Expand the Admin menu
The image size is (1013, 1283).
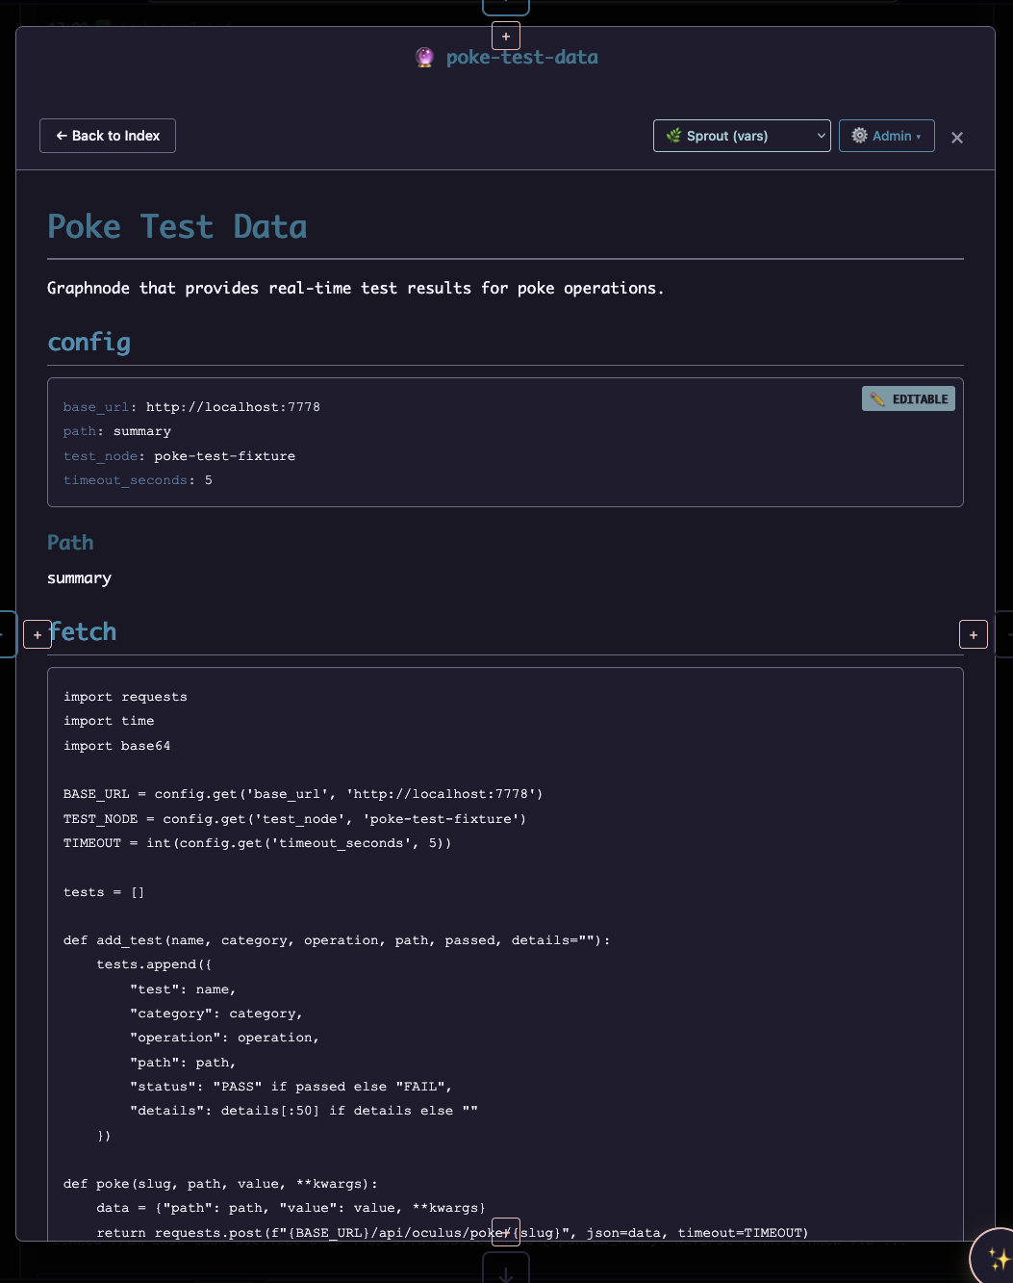pyautogui.click(x=886, y=136)
